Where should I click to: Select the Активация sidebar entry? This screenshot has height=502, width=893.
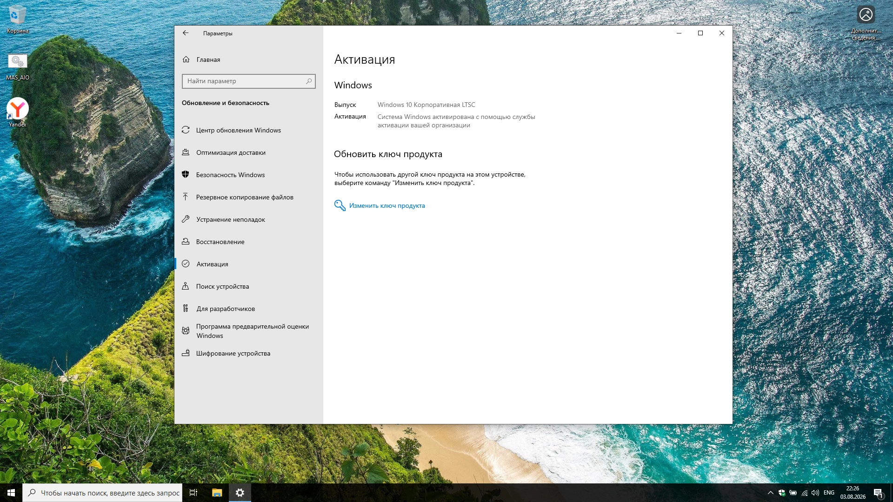(x=248, y=264)
